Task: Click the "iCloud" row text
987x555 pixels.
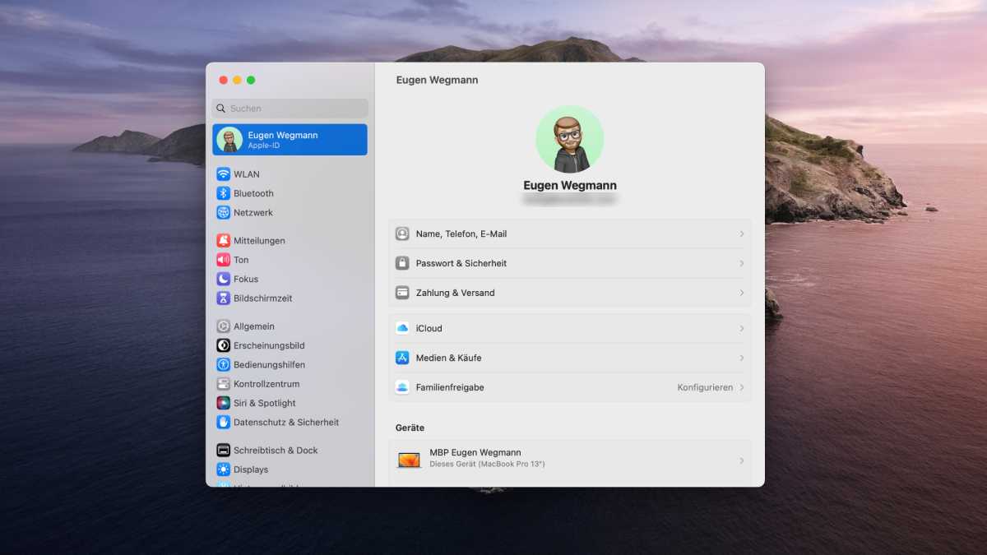Action: (429, 328)
